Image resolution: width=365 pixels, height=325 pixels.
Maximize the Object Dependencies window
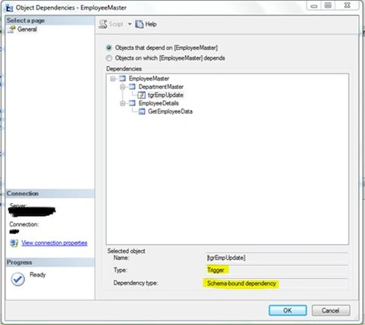(328, 5)
